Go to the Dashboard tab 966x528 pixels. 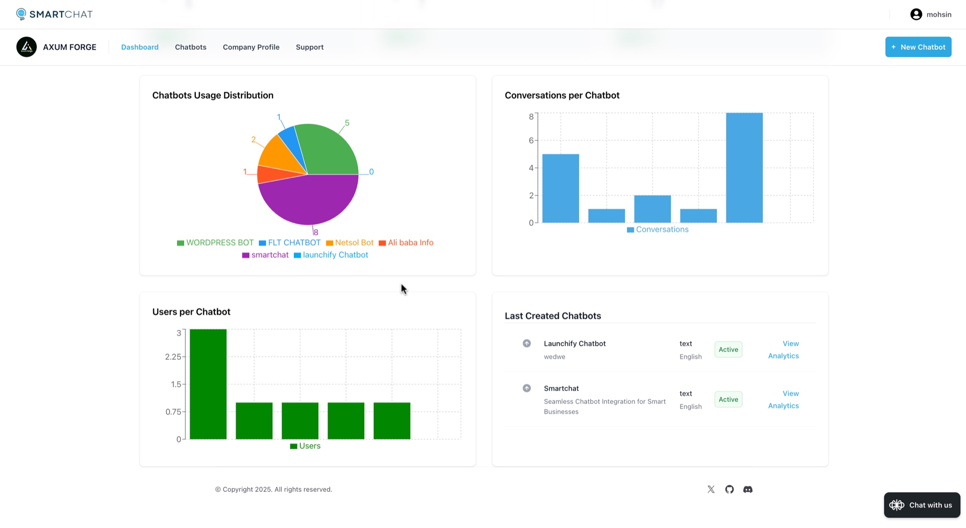coord(140,47)
